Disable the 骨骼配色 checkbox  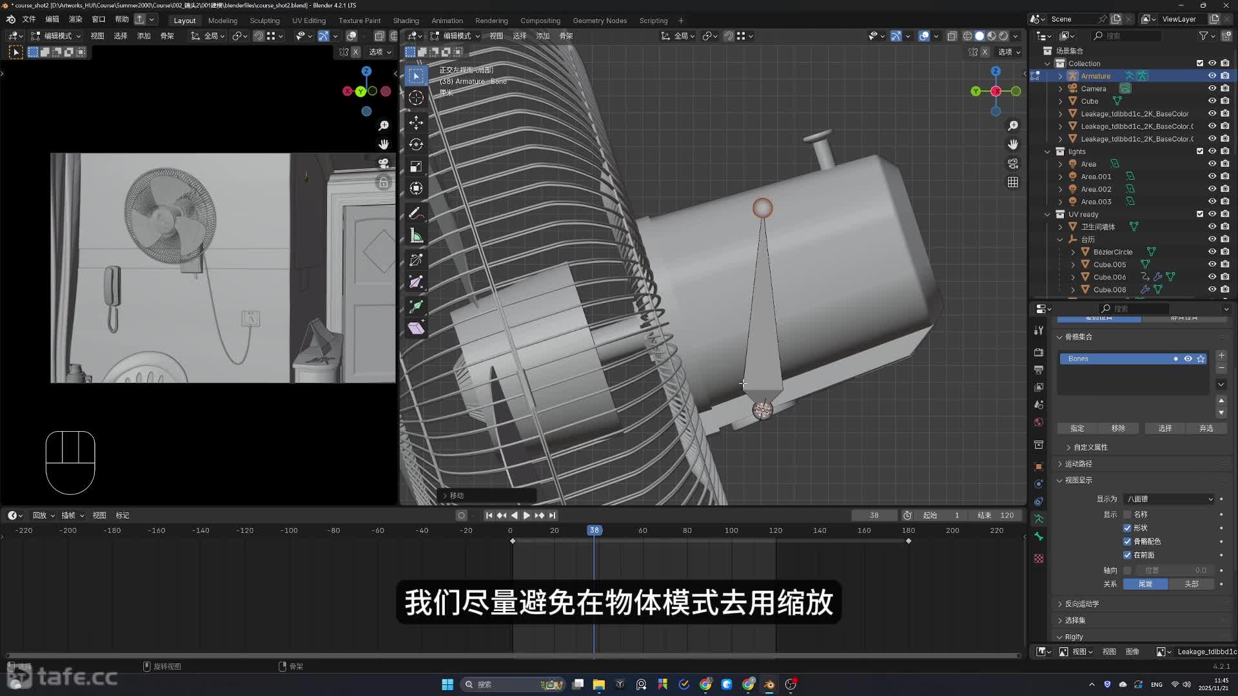[1127, 541]
